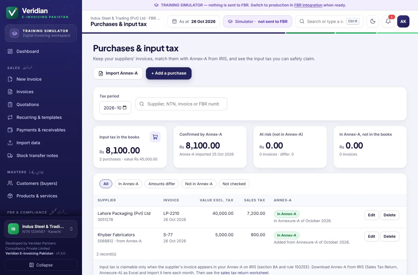Filter by In Annex-A
The width and height of the screenshot is (418, 275).
[128, 184]
